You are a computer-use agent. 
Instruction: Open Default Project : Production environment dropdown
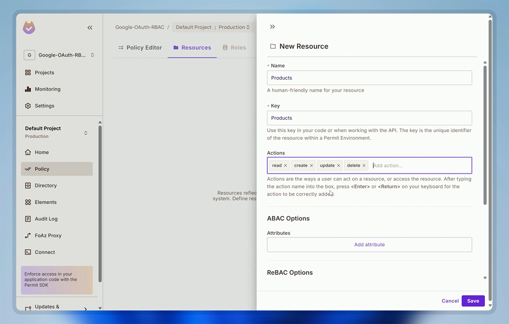213,27
